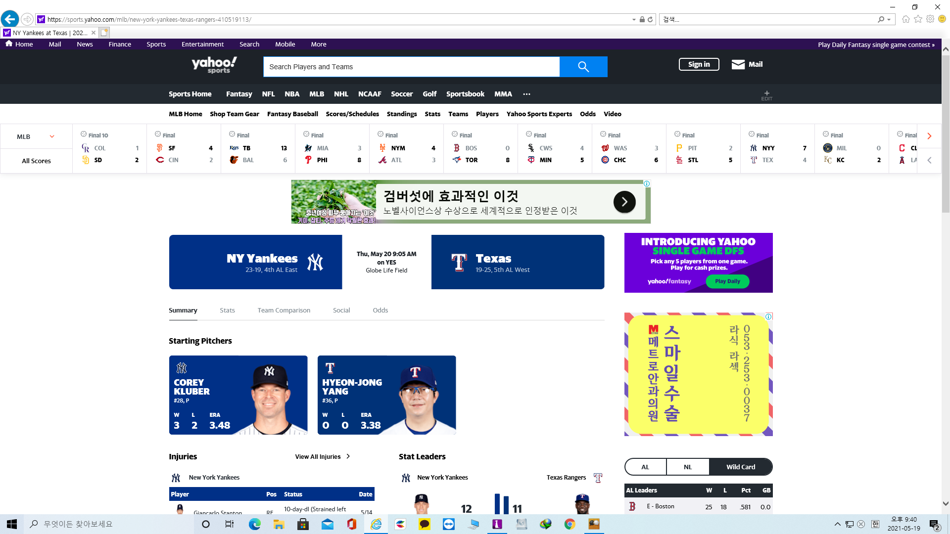This screenshot has width=950, height=534.
Task: Refresh the page with reload icon
Action: click(650, 19)
